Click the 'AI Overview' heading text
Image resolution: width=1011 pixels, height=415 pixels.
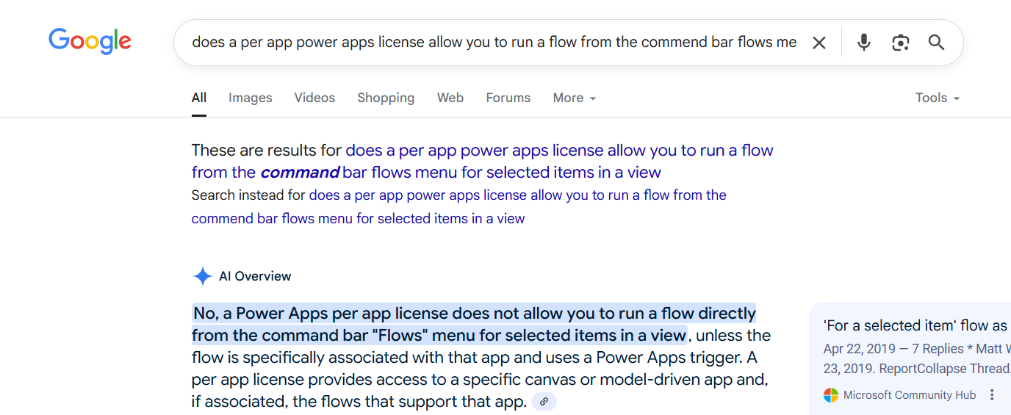(255, 276)
